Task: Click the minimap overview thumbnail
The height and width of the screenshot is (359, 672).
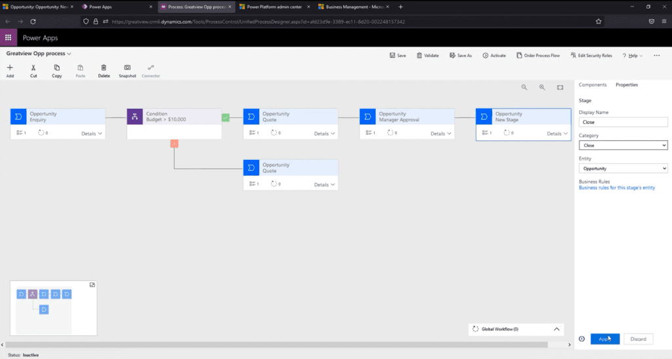Action: [54, 308]
